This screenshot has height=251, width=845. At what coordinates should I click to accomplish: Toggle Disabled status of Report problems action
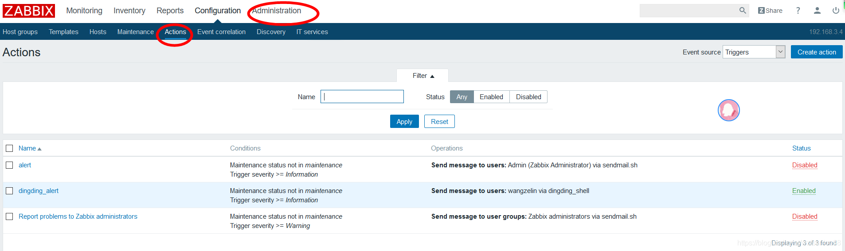coord(805,216)
